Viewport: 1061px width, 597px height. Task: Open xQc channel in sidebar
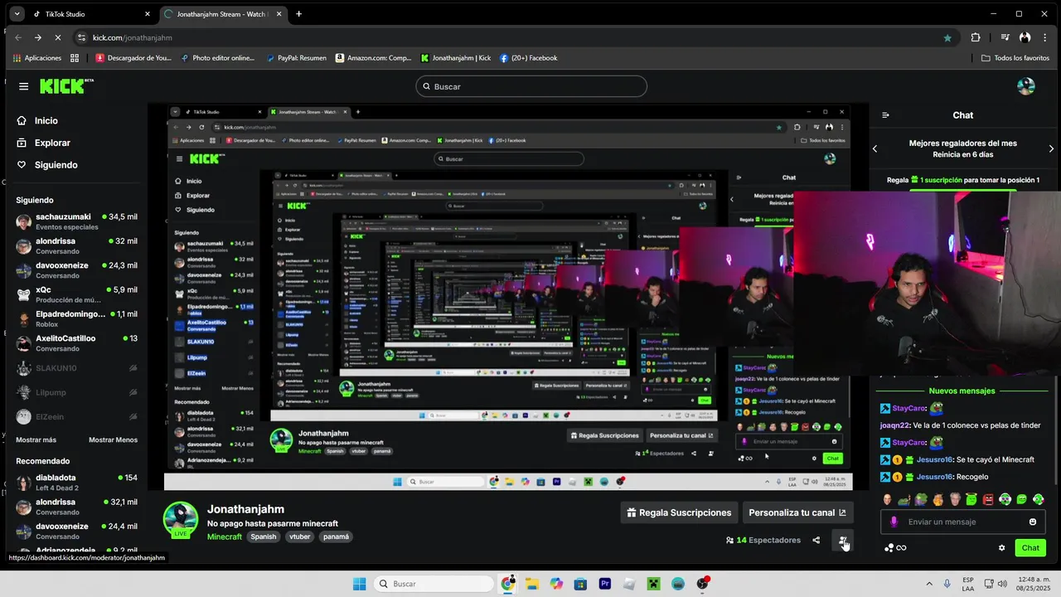point(76,294)
